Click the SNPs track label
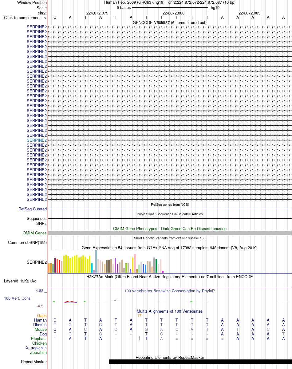This screenshot has height=369, width=292. (41, 223)
